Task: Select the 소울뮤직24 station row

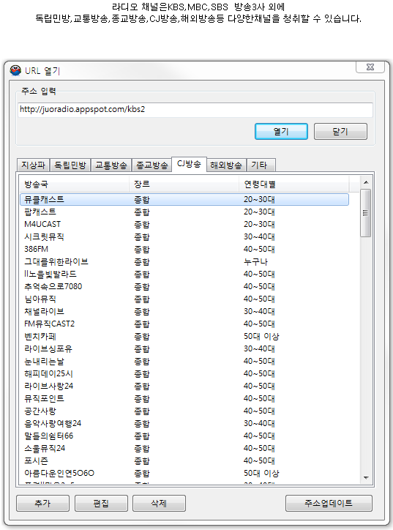Action: tap(184, 449)
